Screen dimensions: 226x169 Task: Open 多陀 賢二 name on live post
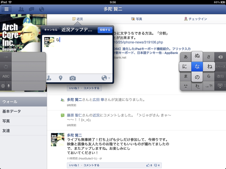[x=75, y=135]
